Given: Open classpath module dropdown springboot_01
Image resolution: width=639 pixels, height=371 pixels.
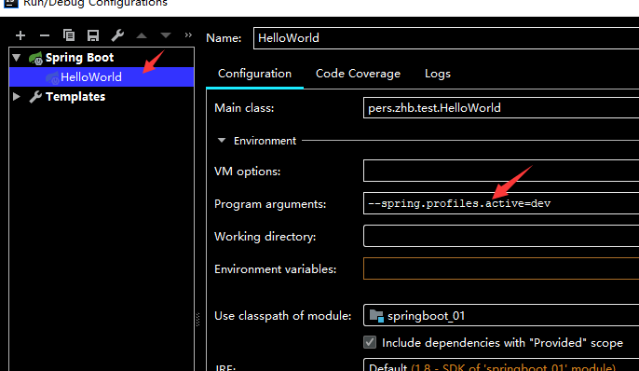Looking at the screenshot, I should [x=501, y=316].
